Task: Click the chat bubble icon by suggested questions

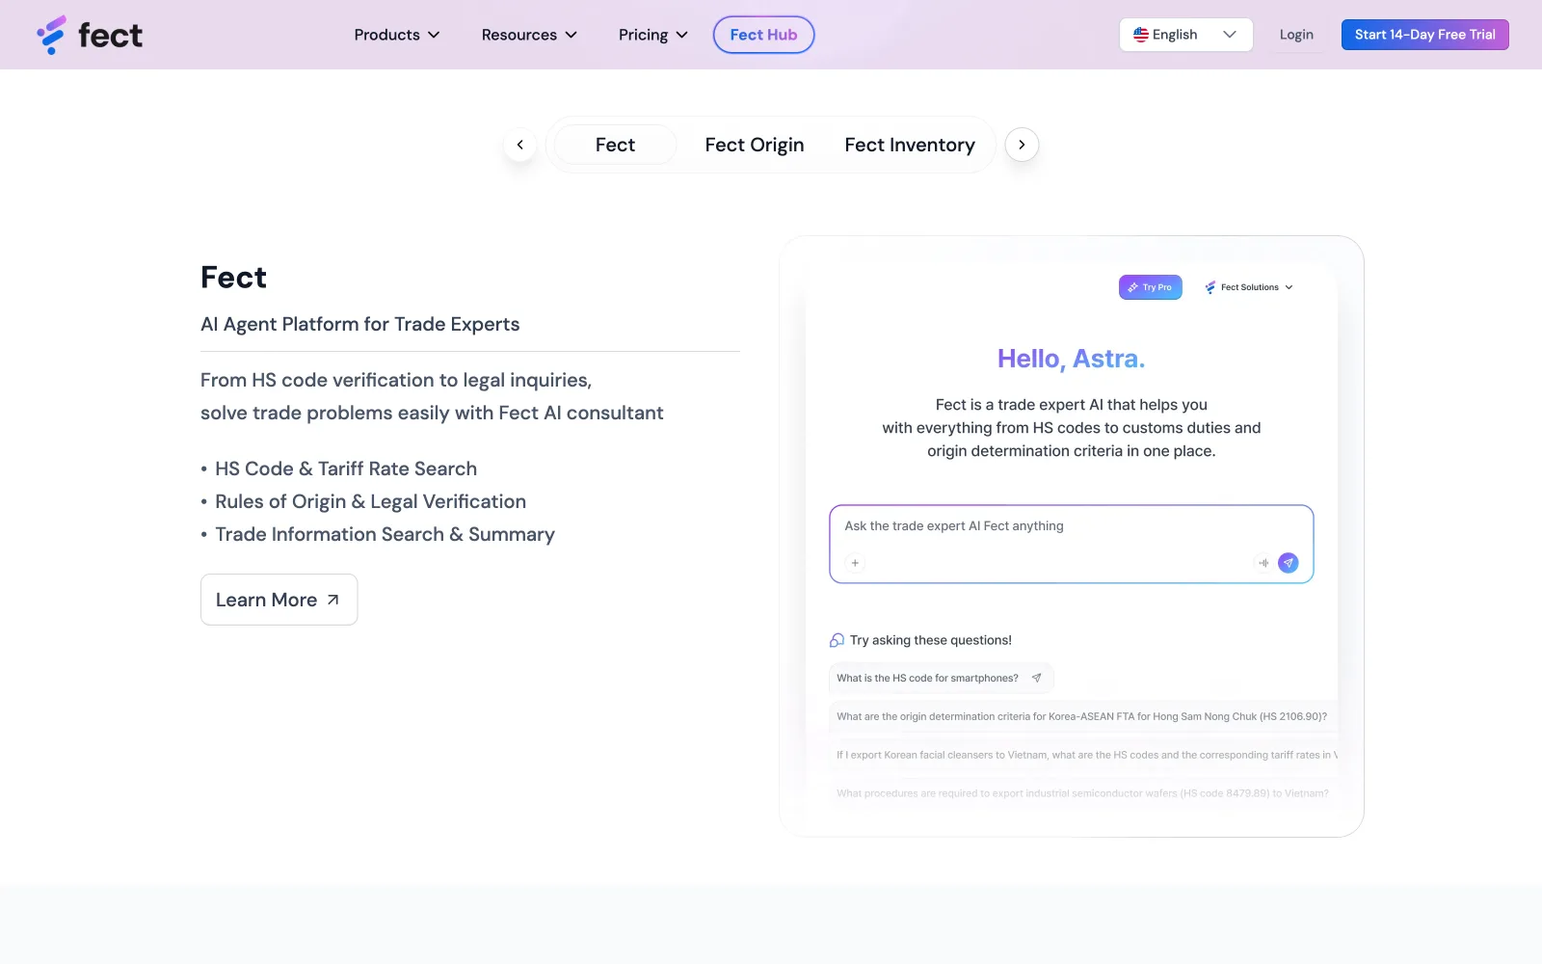Action: coord(837,640)
